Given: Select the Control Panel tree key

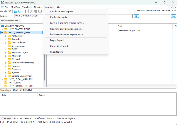Looking at the screenshot, I should [x=18, y=42].
